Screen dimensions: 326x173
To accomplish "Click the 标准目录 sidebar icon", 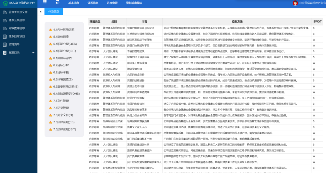I will (5, 53).
